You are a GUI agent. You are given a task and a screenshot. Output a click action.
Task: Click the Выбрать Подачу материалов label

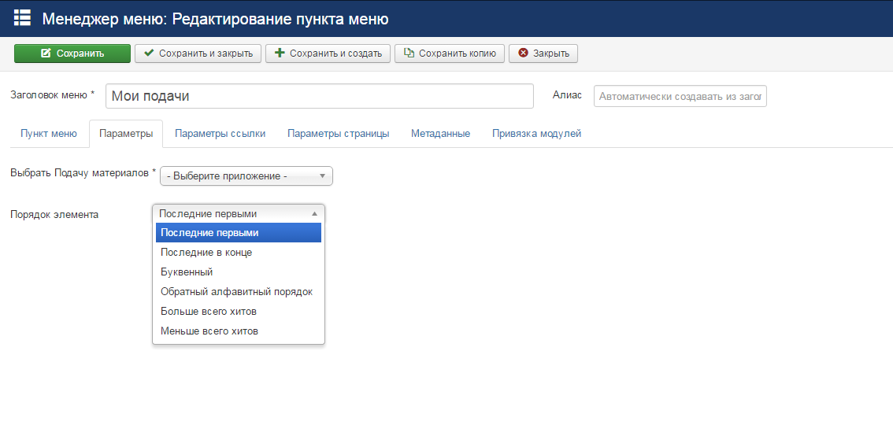tap(83, 172)
